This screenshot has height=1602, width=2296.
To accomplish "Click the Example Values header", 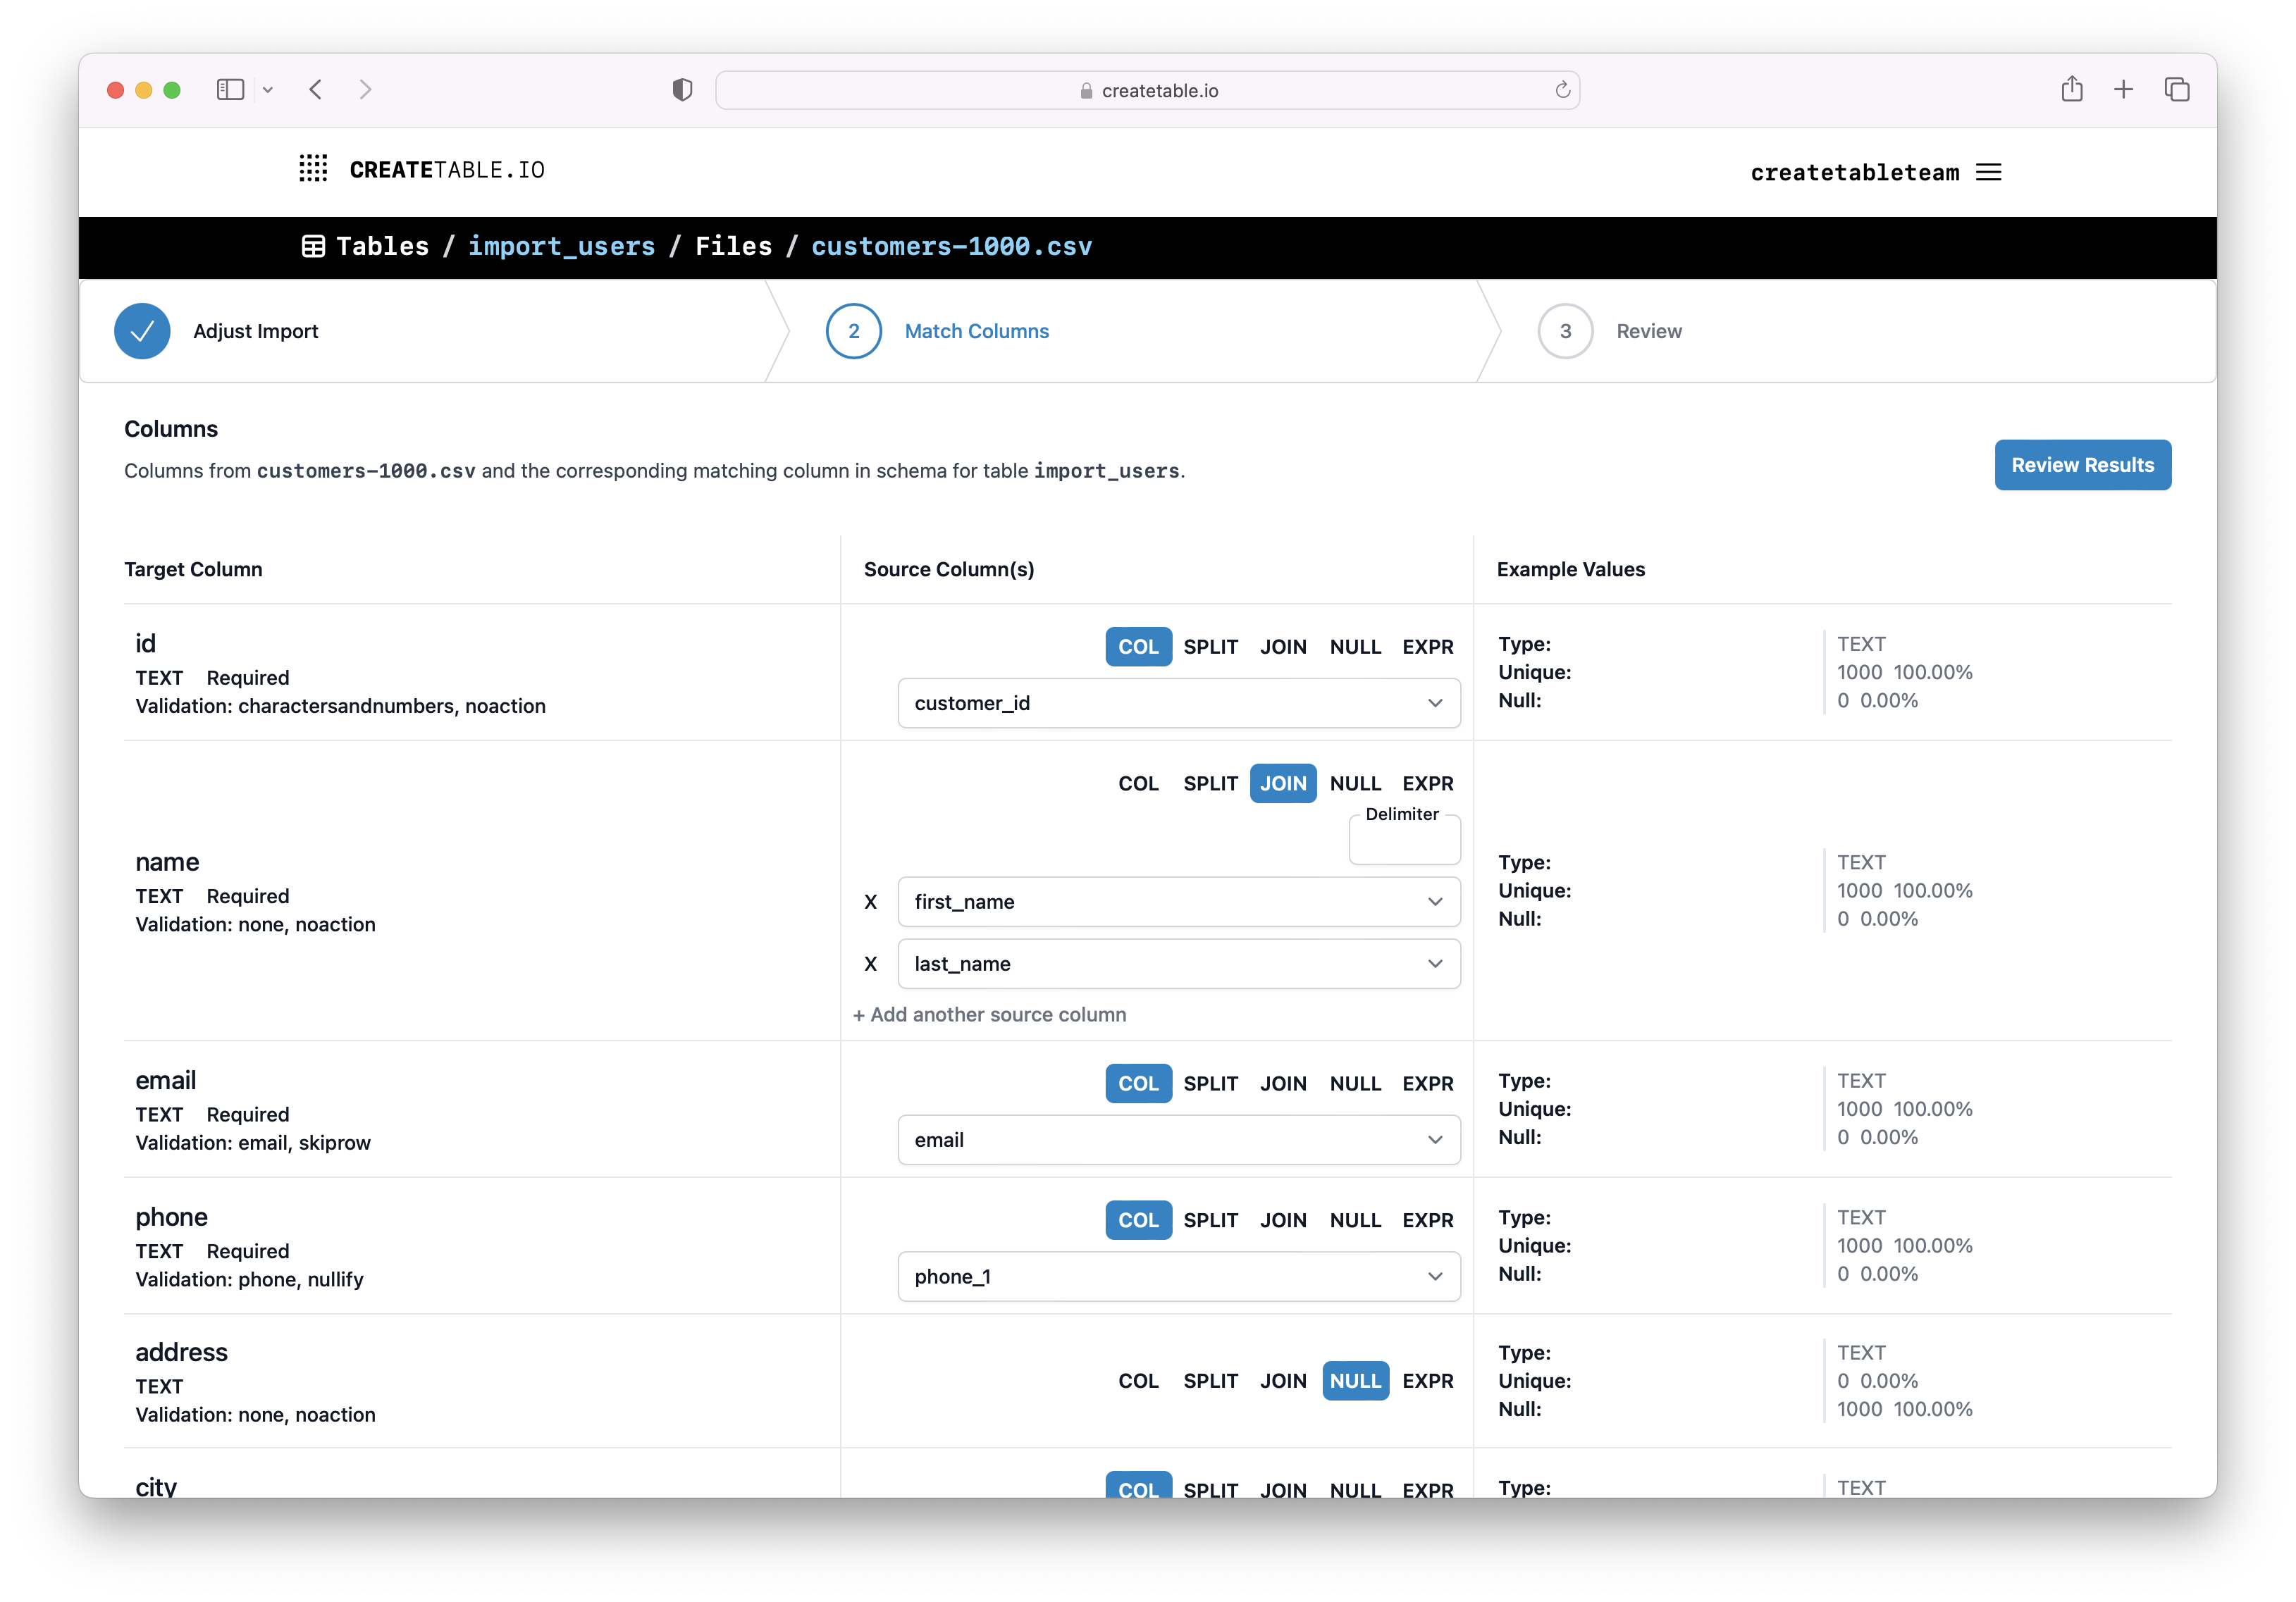I will pyautogui.click(x=1570, y=570).
